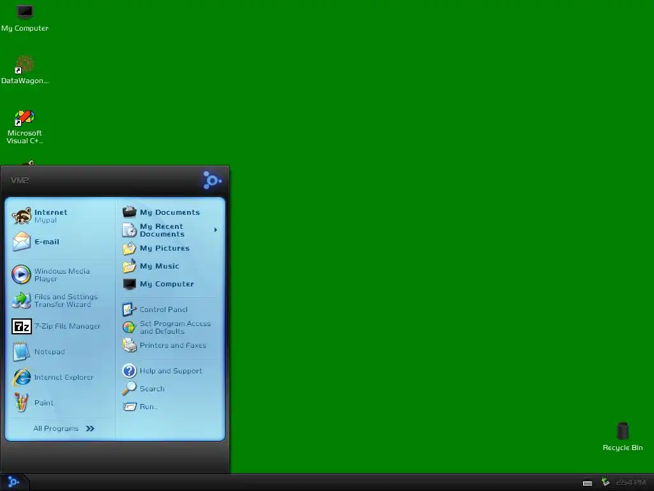The height and width of the screenshot is (491, 654).
Task: Choose My Documents label
Action: point(170,212)
